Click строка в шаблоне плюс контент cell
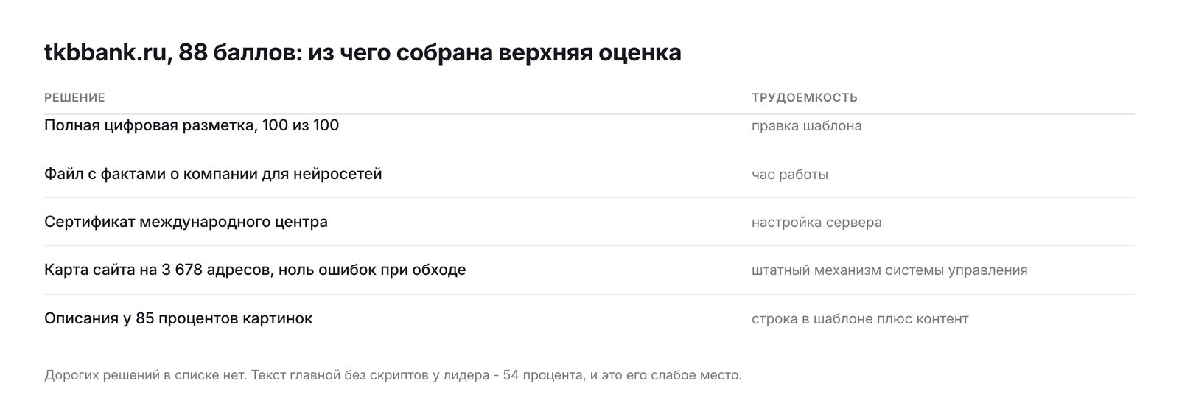The height and width of the screenshot is (420, 1179). tap(860, 319)
